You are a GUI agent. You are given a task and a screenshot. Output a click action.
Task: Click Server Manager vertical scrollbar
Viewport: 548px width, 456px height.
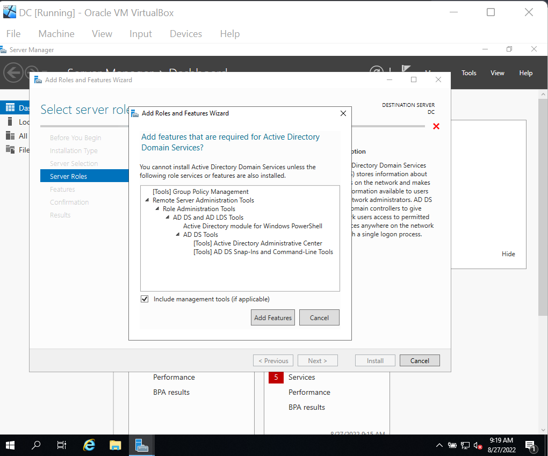coord(543,206)
